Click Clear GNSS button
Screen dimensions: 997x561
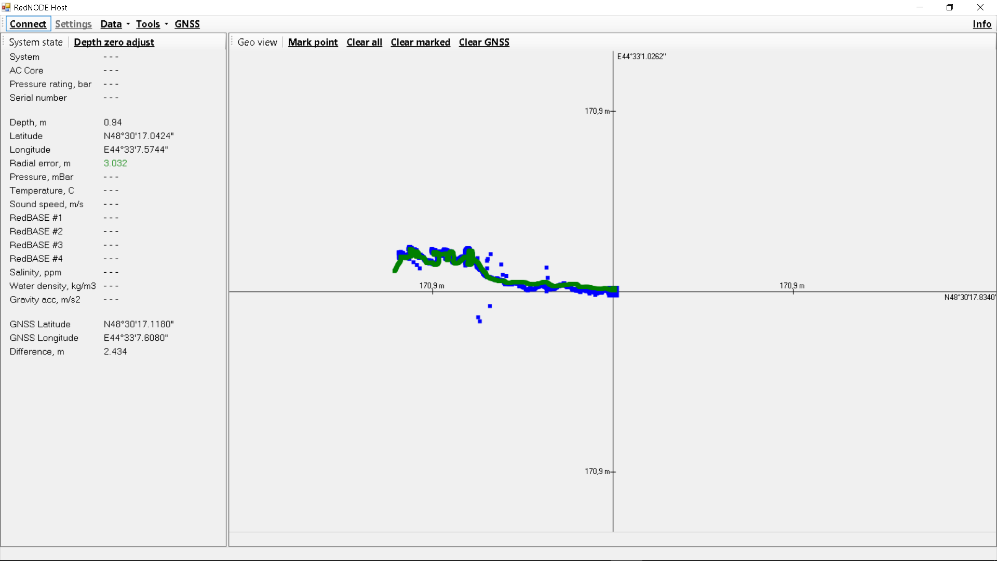pyautogui.click(x=484, y=42)
